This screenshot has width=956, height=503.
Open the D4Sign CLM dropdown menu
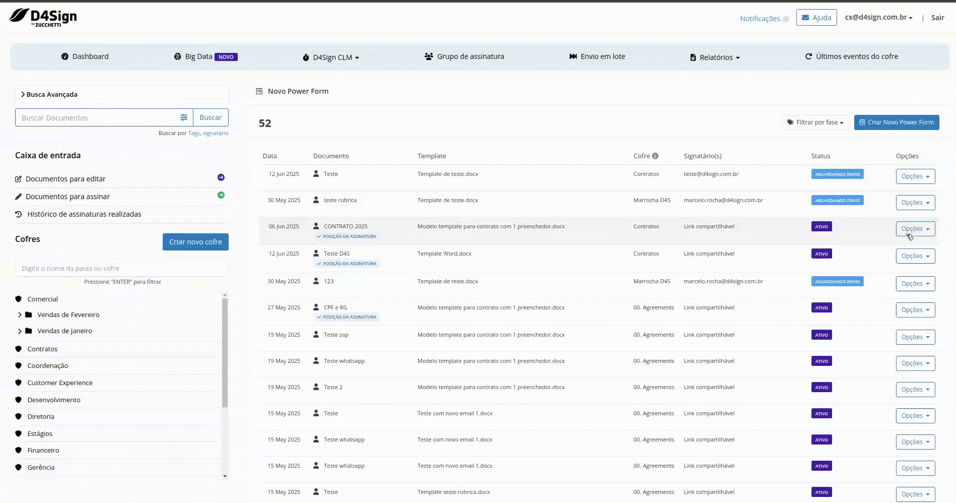coord(331,57)
